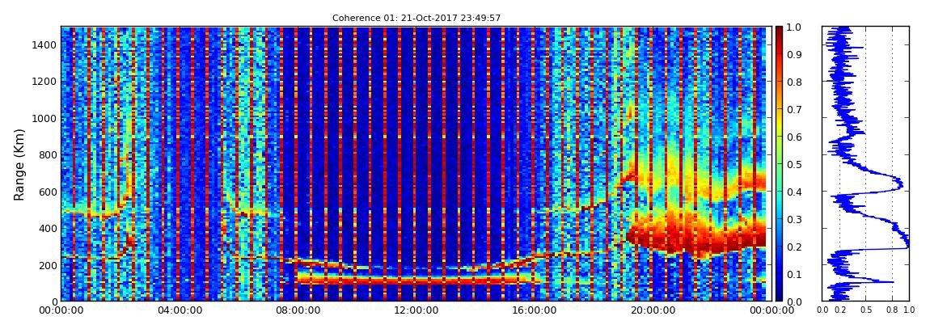Viewport: 930px width, 329px height.
Task: Click the 600 tick label on range axis
Action: (47, 192)
